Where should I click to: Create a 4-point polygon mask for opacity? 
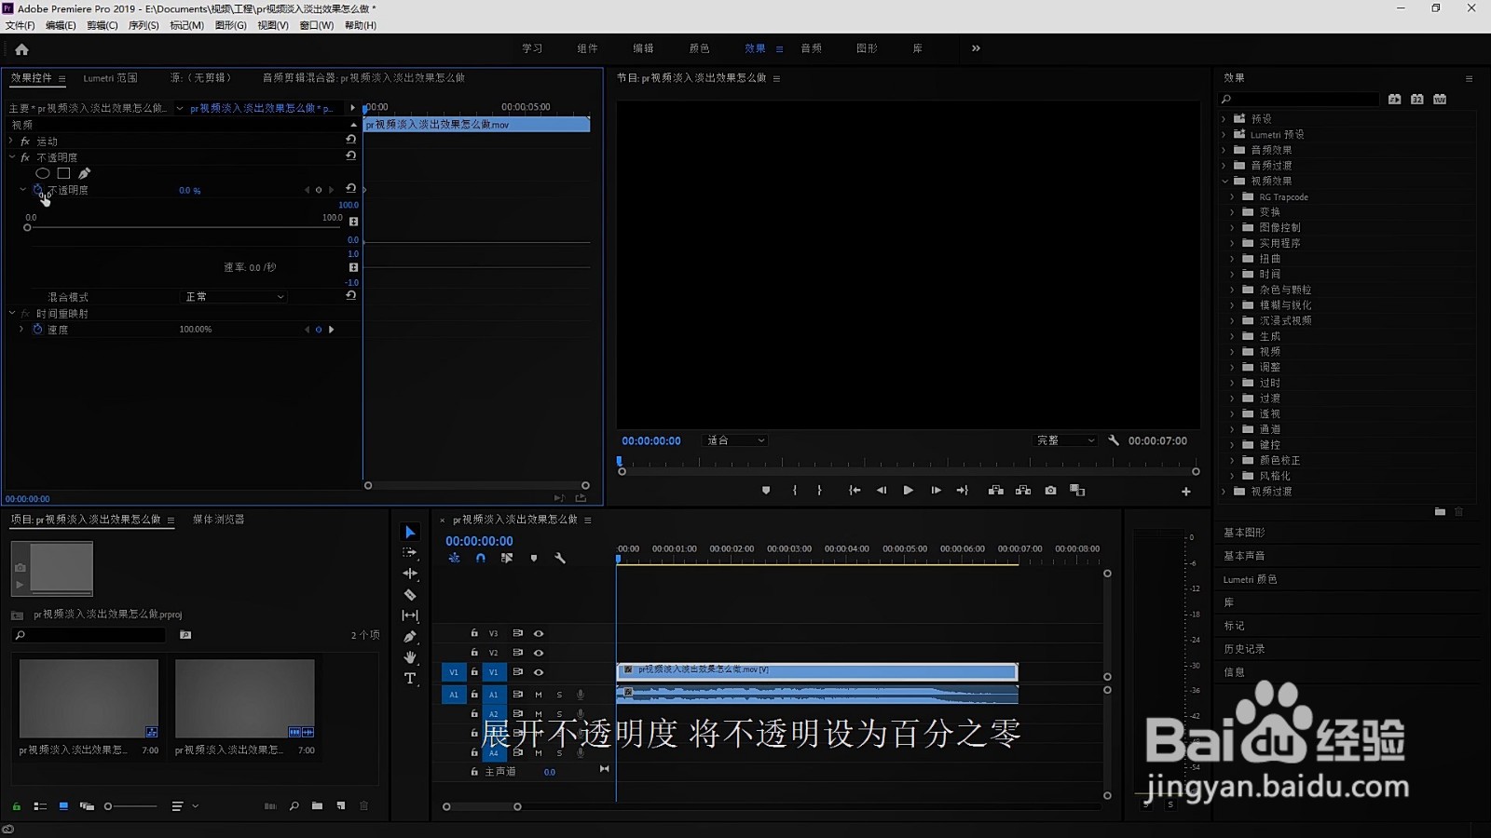click(63, 173)
